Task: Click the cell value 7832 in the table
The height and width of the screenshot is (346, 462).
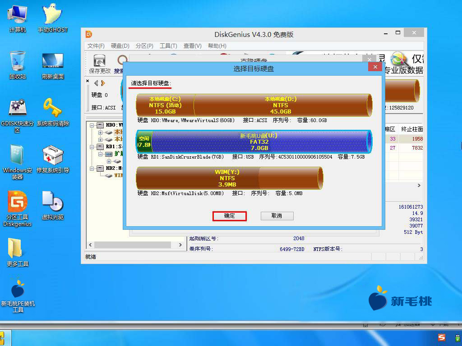Action: click(417, 148)
